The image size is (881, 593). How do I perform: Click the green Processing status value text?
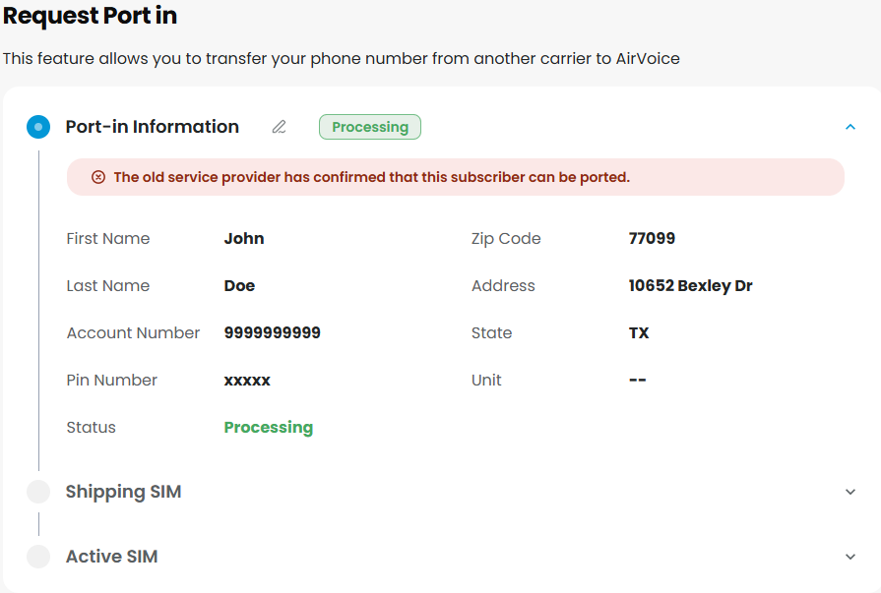click(x=269, y=428)
